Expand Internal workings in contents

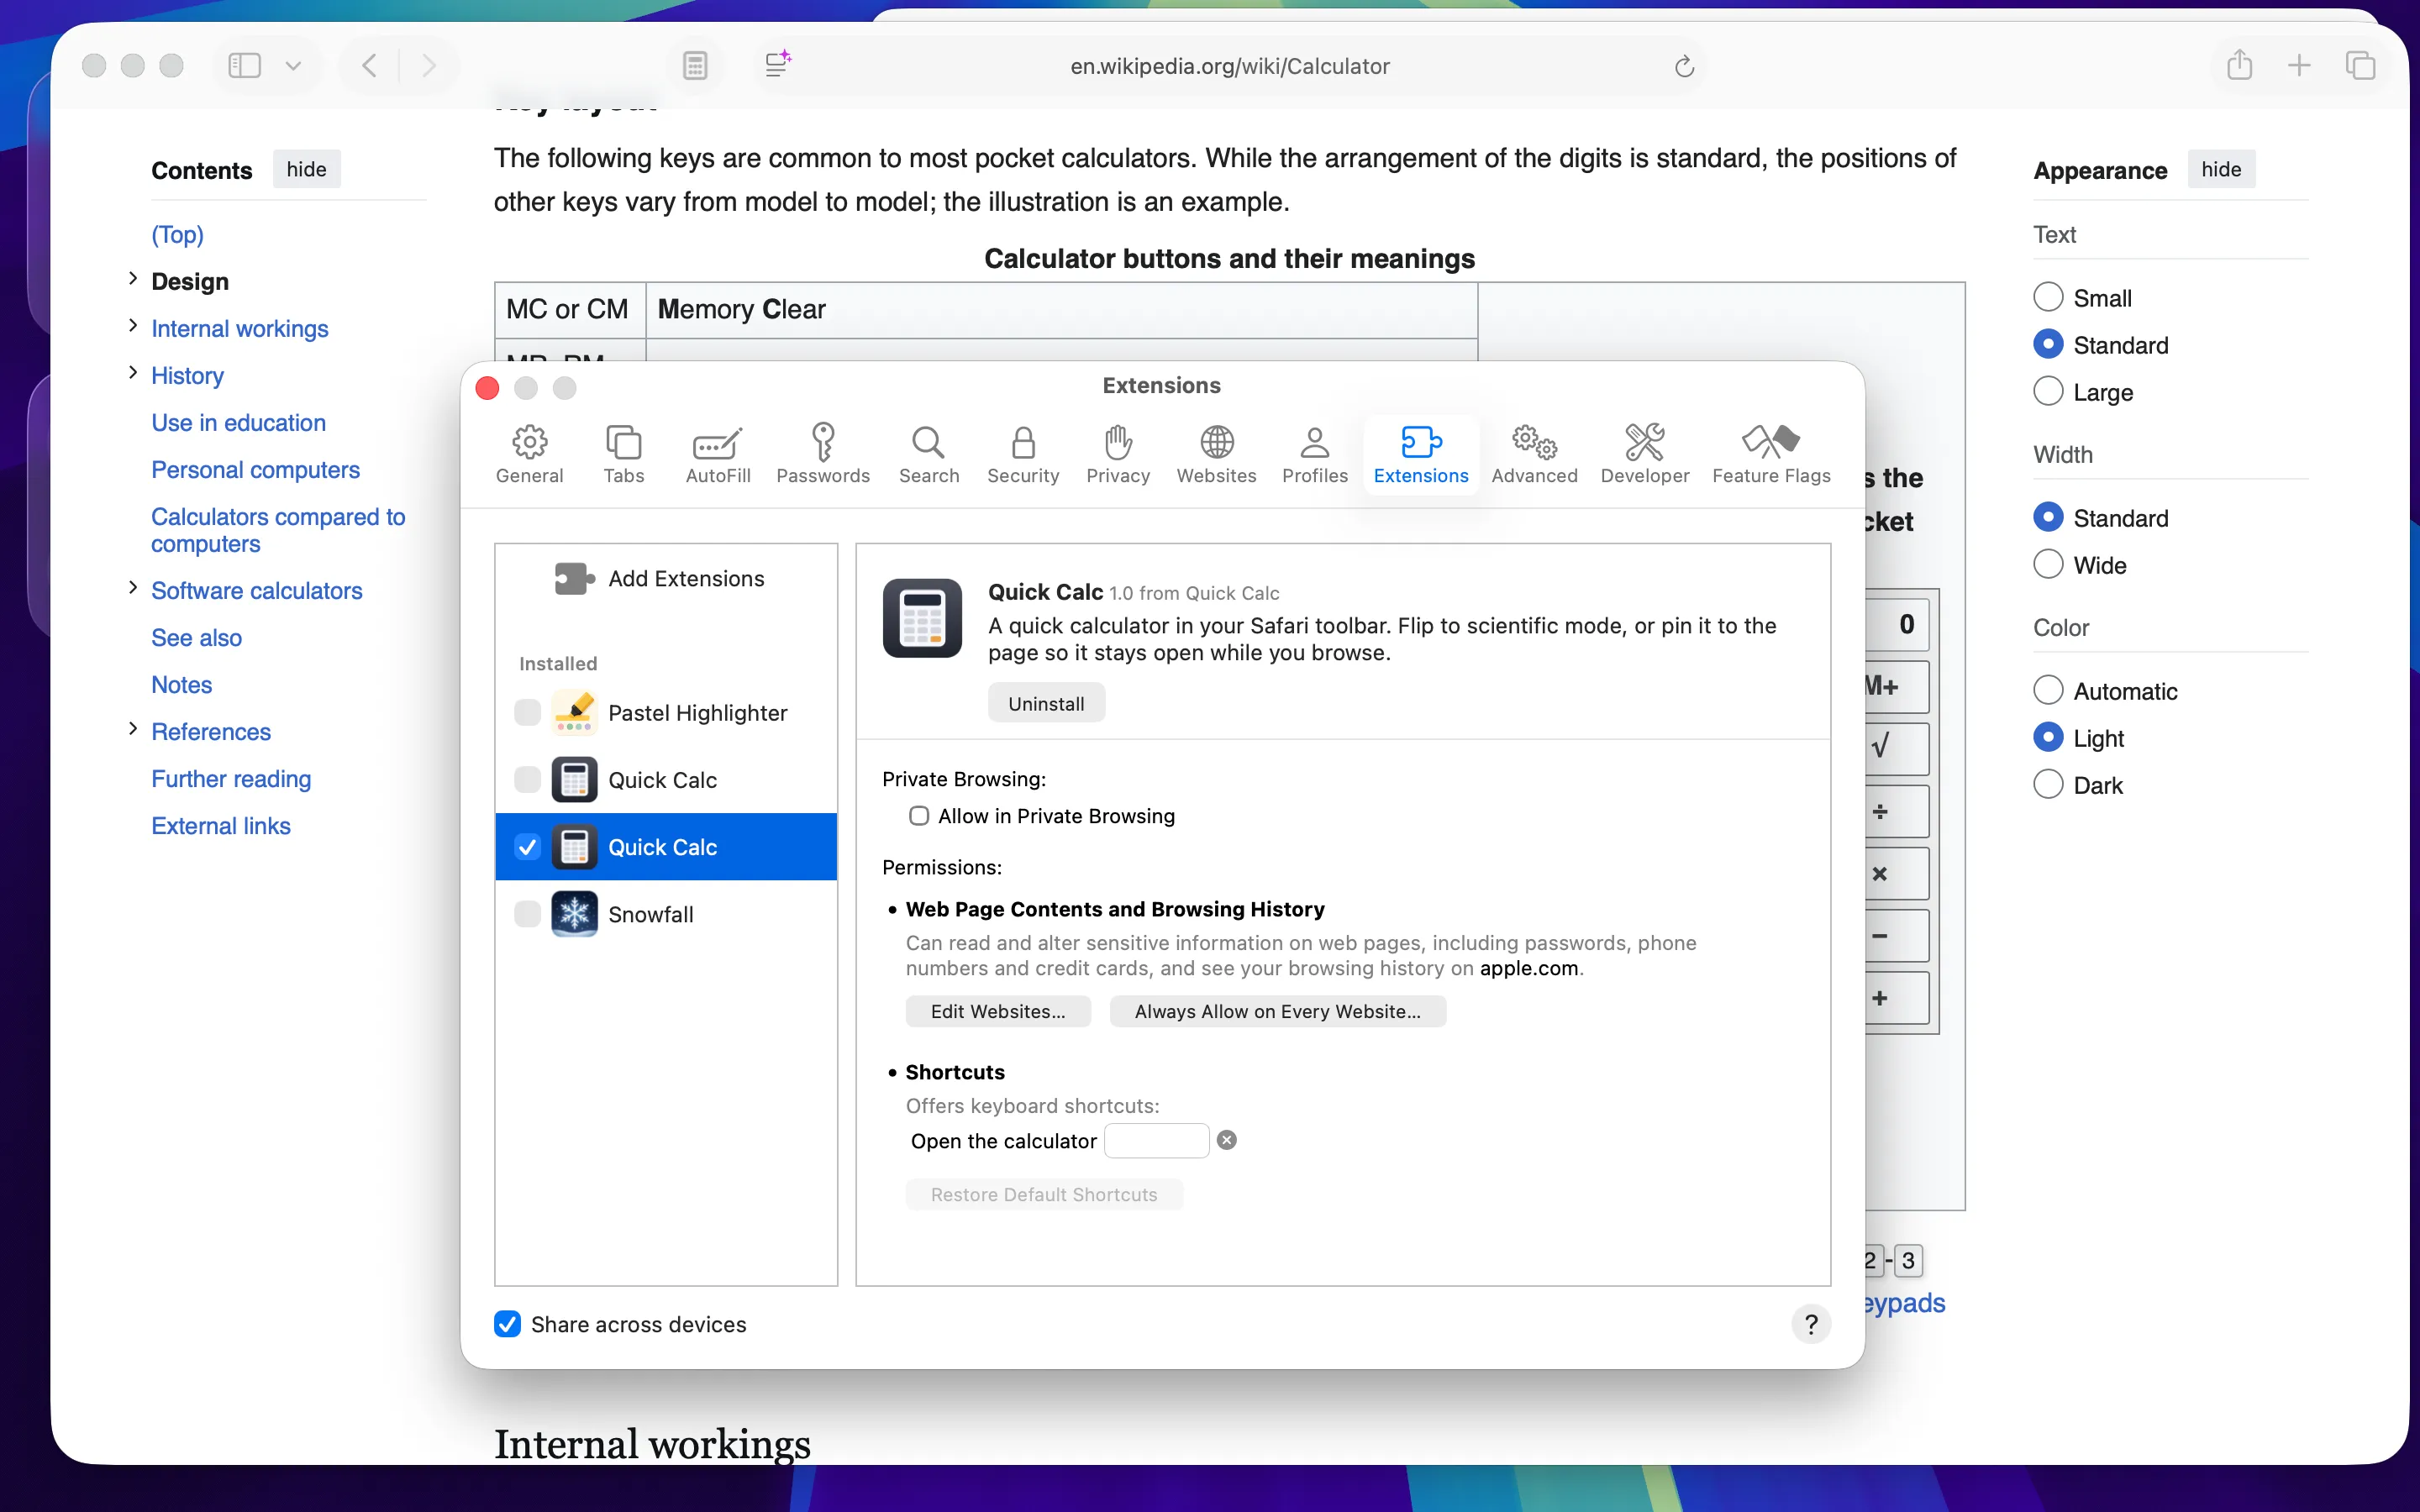132,325
